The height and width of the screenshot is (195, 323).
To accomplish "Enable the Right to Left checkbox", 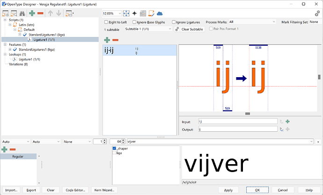I will pos(106,22).
